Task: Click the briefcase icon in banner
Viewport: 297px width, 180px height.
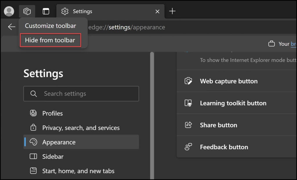Action: tap(271, 44)
